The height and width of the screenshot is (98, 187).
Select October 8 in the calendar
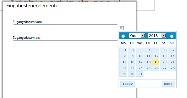point(123,56)
